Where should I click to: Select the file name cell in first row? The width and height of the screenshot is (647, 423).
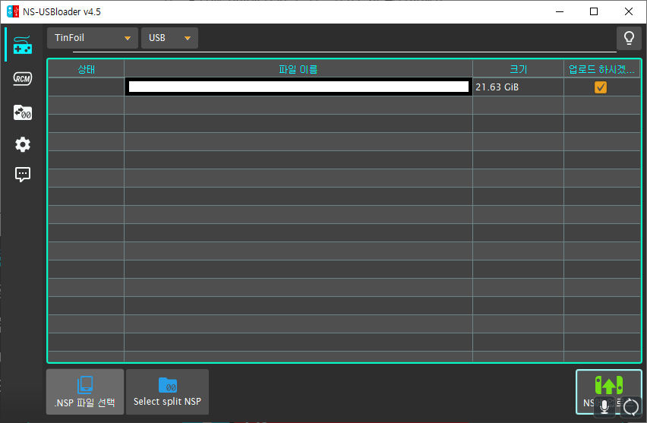coord(298,87)
